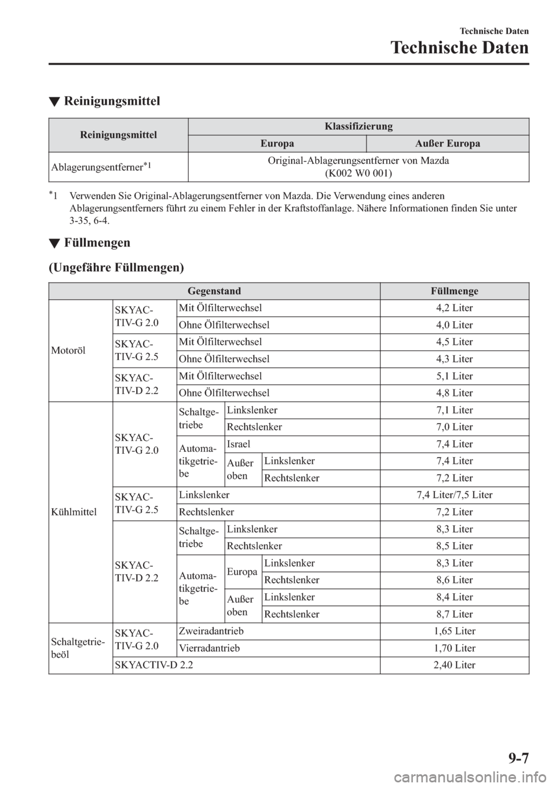Click the "Israel" cell
Image resolution: width=556 pixels, height=787 pixels.
[302, 444]
